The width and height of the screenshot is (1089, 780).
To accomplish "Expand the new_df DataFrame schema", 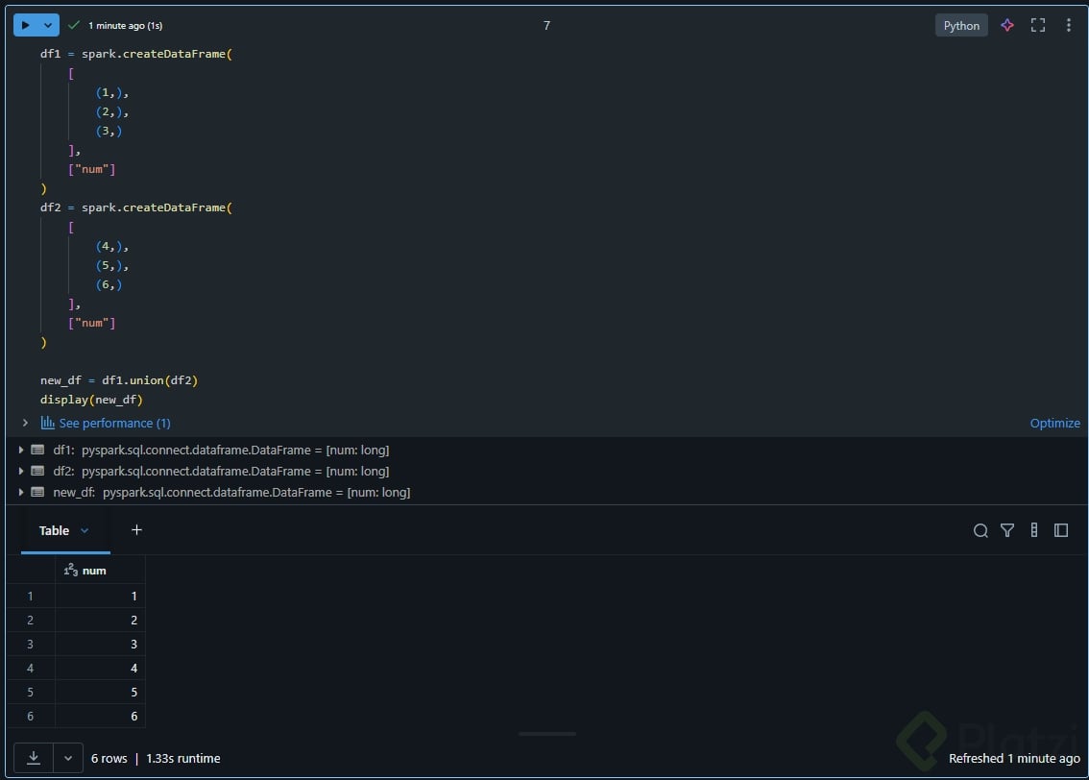I will pyautogui.click(x=21, y=492).
